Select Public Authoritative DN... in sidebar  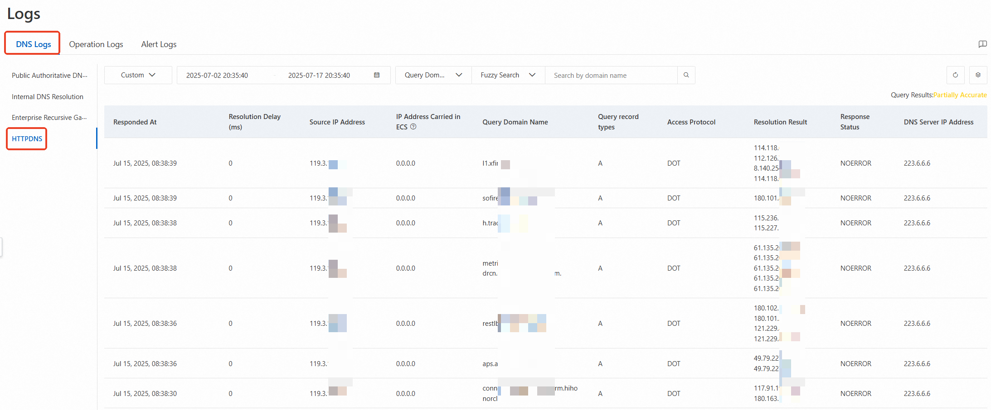[x=49, y=76]
